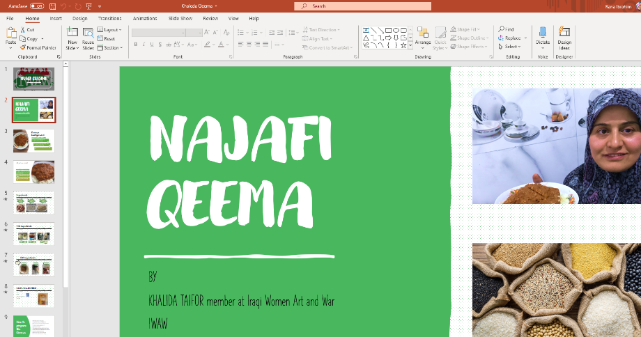This screenshot has height=337, width=641.
Task: Click the Replace button
Action: pos(509,38)
